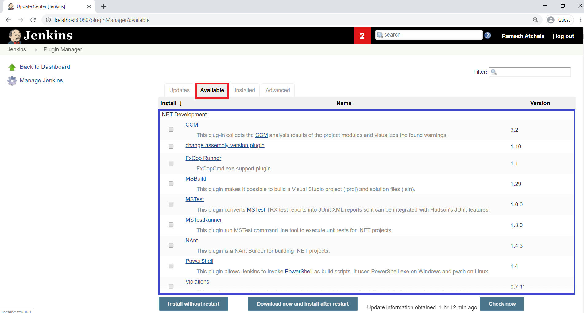Click the red notification badge showing 2
584x313 pixels.
pyautogui.click(x=362, y=36)
